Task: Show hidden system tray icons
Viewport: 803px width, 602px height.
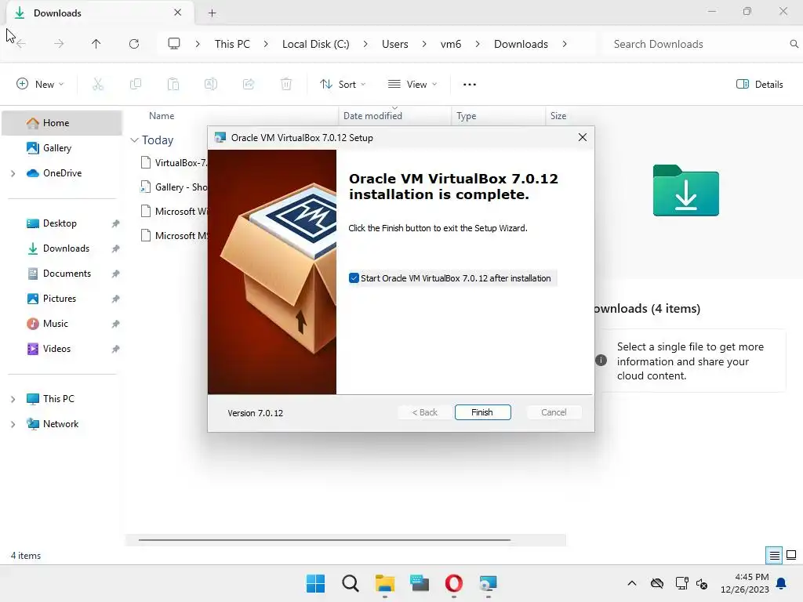Action: 632,583
